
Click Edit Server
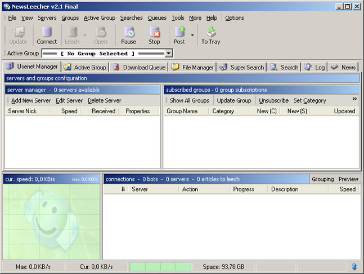coord(69,100)
